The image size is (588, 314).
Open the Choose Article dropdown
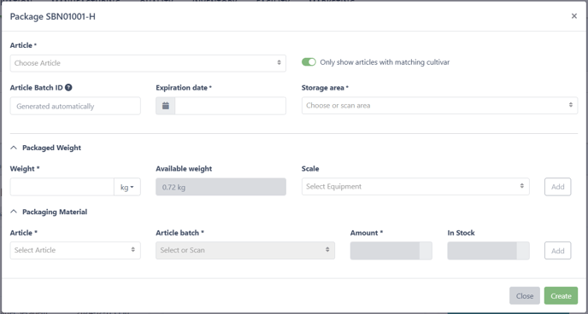148,63
